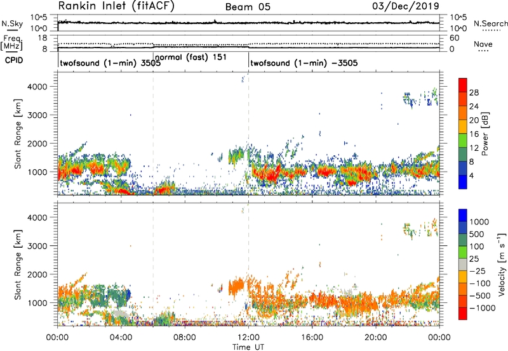Click the '04:00' time axis tick label

click(121, 338)
